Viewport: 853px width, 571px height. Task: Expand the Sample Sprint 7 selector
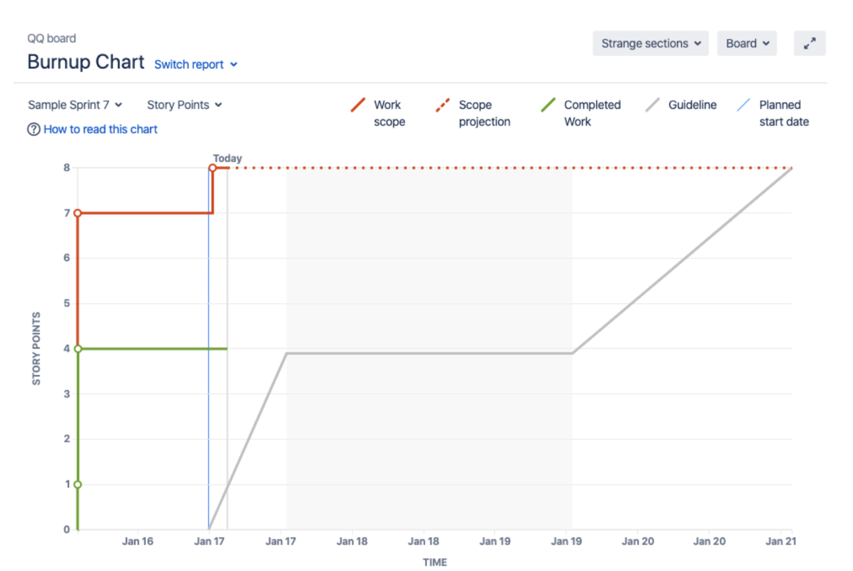[x=75, y=105]
